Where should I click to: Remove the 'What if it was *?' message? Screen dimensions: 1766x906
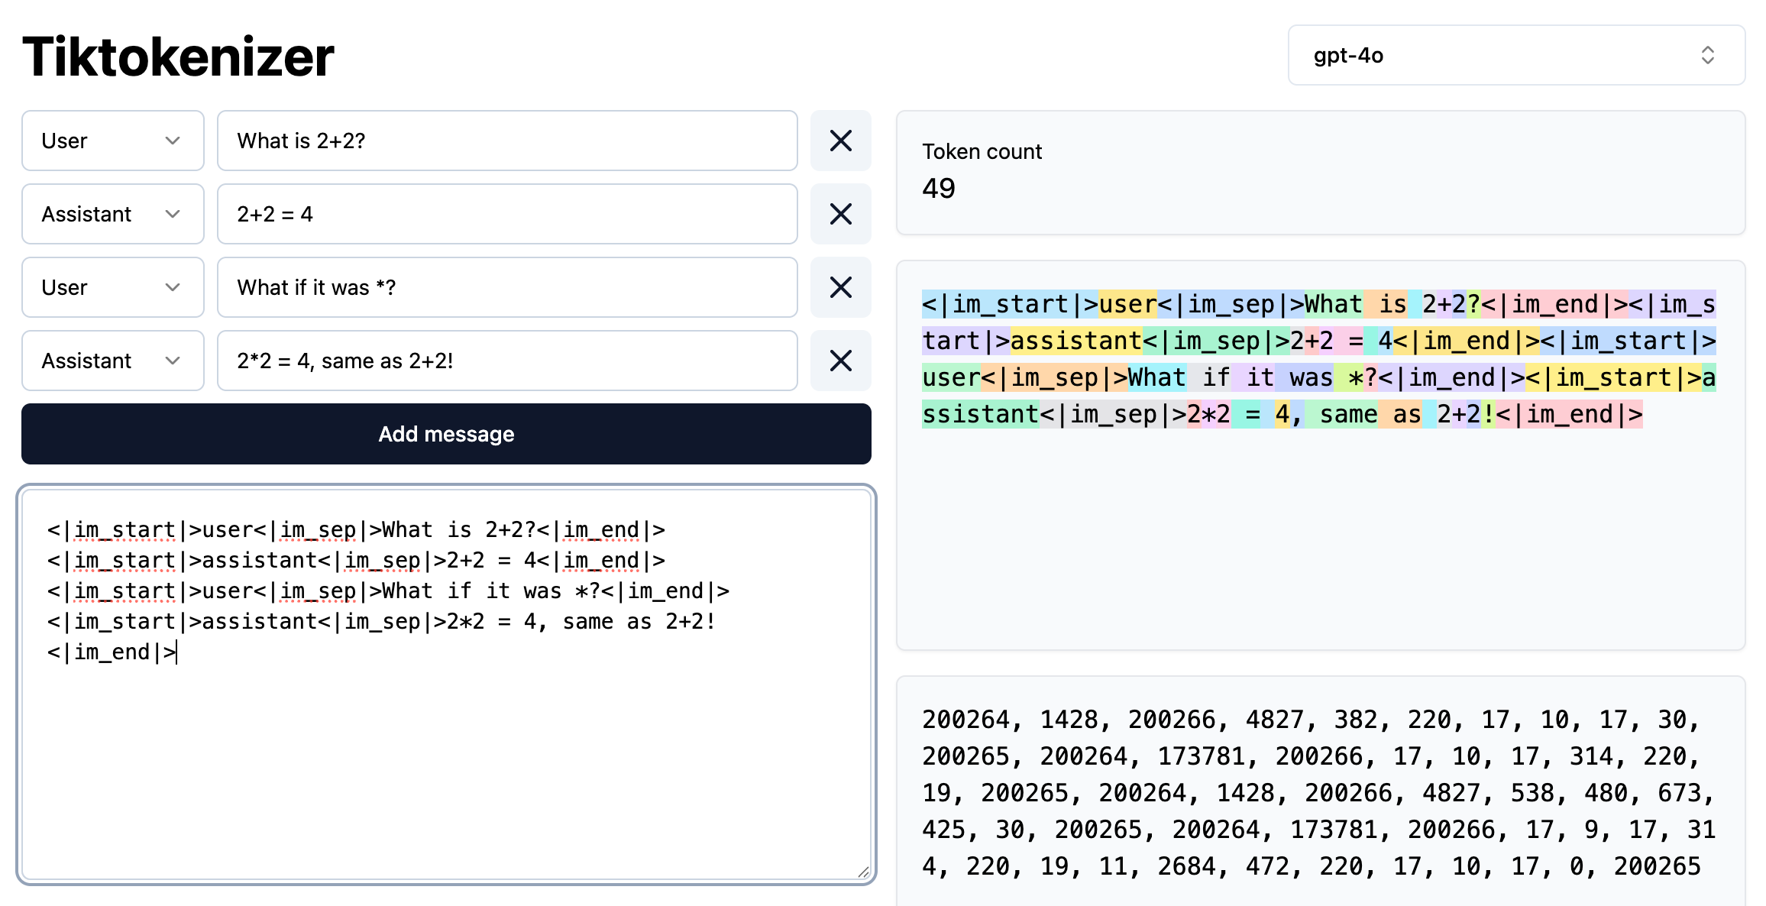point(840,287)
